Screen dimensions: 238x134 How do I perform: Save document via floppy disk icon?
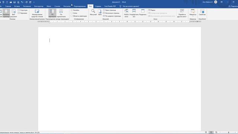(x=15, y=2)
